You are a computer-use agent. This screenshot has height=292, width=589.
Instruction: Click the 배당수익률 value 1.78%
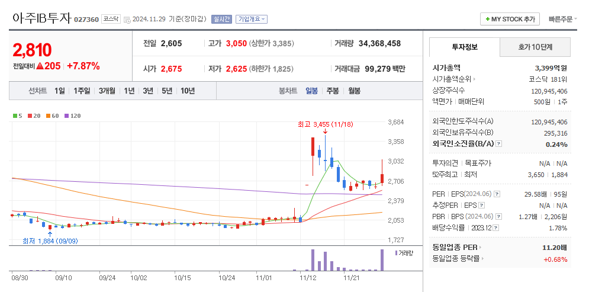click(x=558, y=228)
